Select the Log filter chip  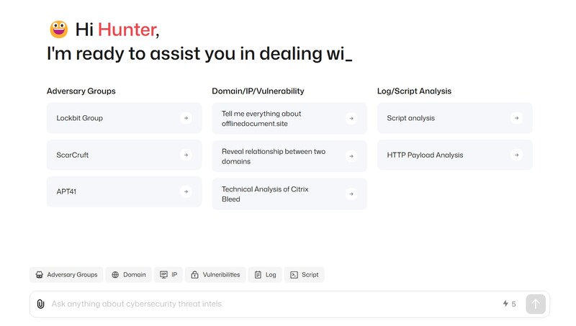click(x=265, y=275)
